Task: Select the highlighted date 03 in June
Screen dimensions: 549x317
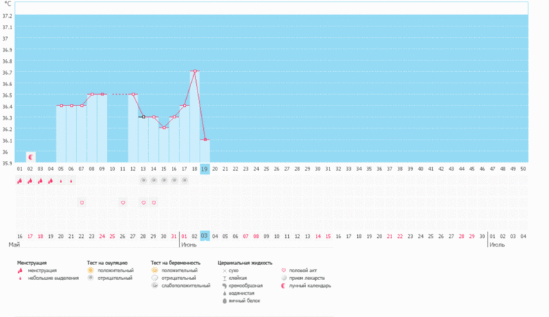Action: 205,235
